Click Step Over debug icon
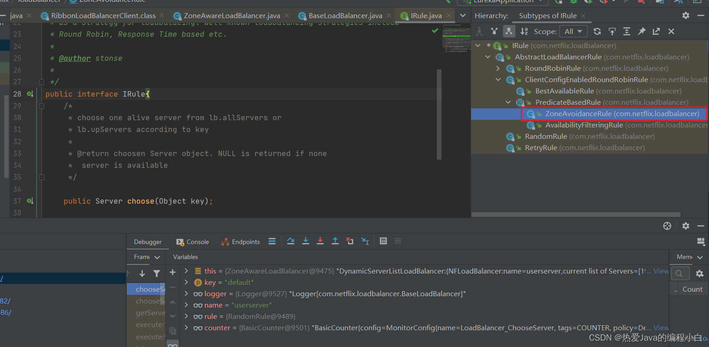Screen dimensions: 709x347 click(x=291, y=241)
